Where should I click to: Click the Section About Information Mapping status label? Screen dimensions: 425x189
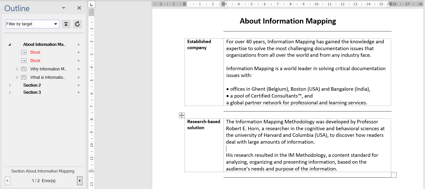pyautogui.click(x=43, y=171)
